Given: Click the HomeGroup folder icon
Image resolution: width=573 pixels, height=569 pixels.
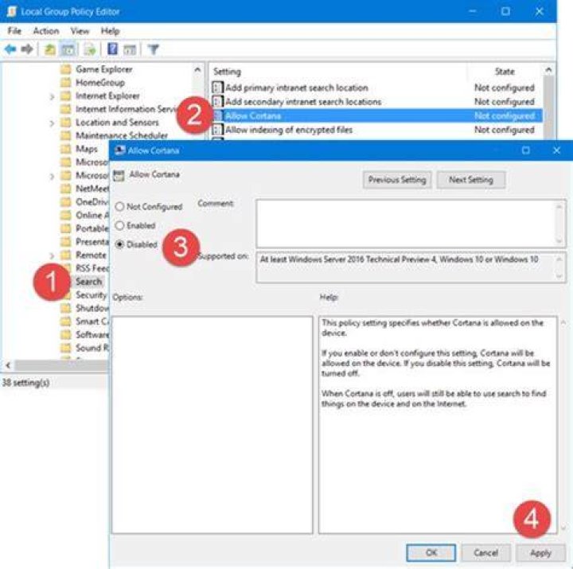Looking at the screenshot, I should pos(66,83).
